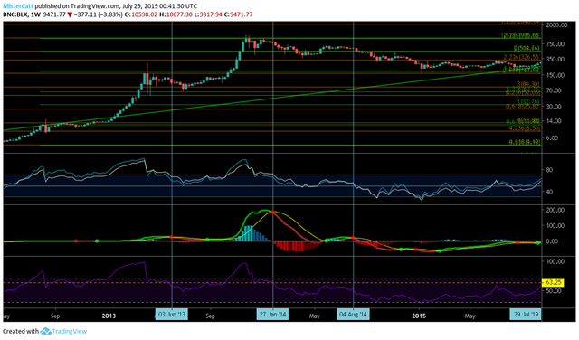Click the 14.00 price axis label
Image resolution: width=579 pixels, height=340 pixels.
coord(554,121)
